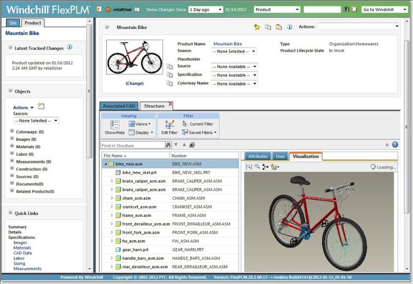
Task: Close the Structure tab with red X
Action: (170, 104)
